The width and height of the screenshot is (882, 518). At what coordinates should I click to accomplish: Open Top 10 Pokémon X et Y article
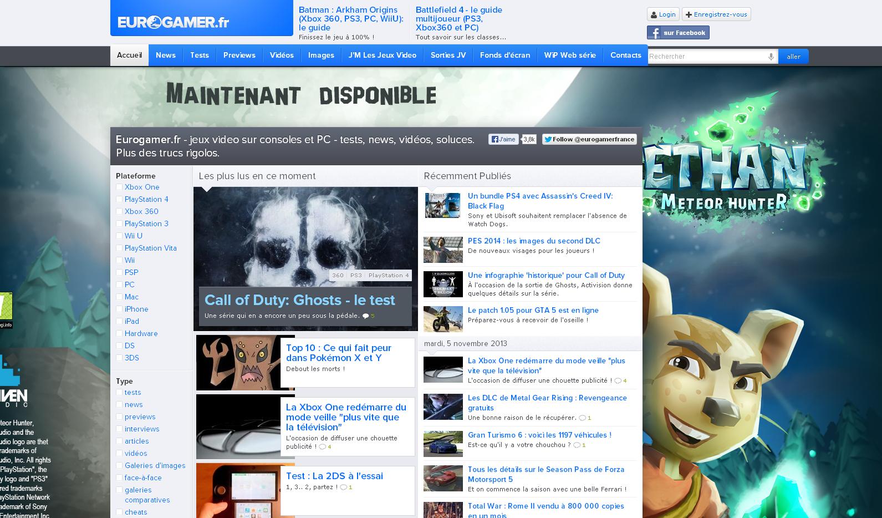[339, 353]
